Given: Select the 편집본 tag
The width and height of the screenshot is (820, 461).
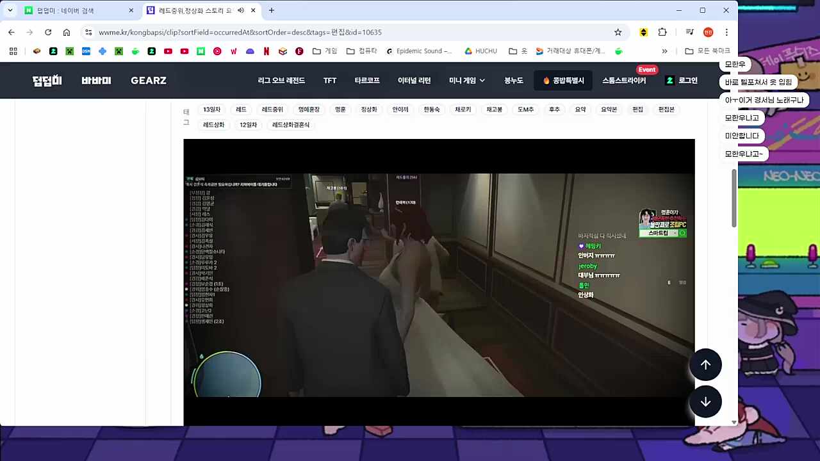Looking at the screenshot, I should coord(667,109).
